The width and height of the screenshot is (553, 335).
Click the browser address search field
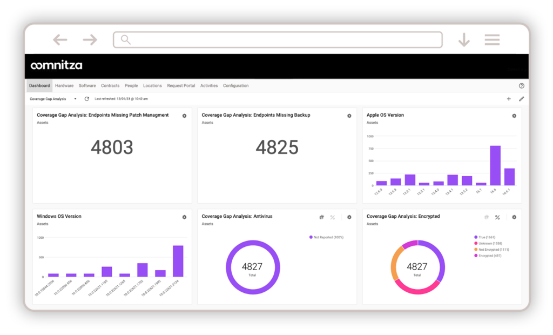click(278, 39)
